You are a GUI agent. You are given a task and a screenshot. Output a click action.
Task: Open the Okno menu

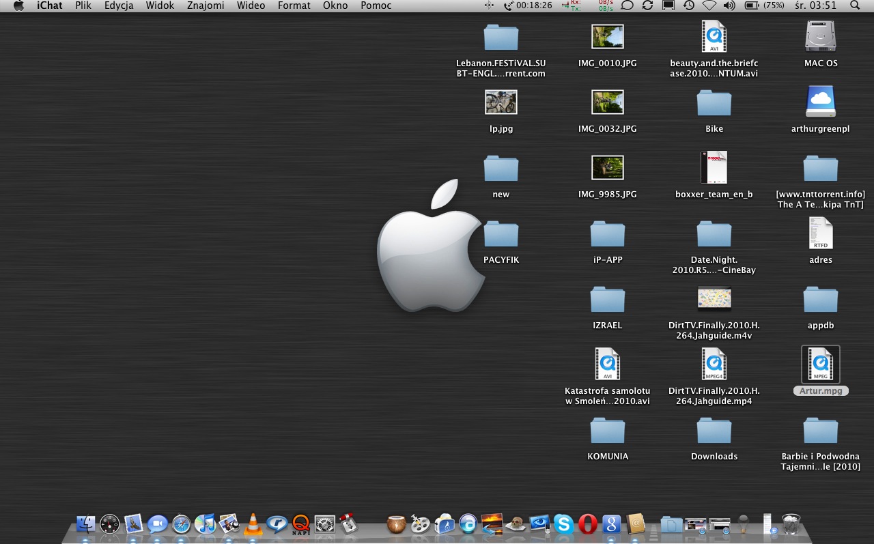tap(335, 5)
